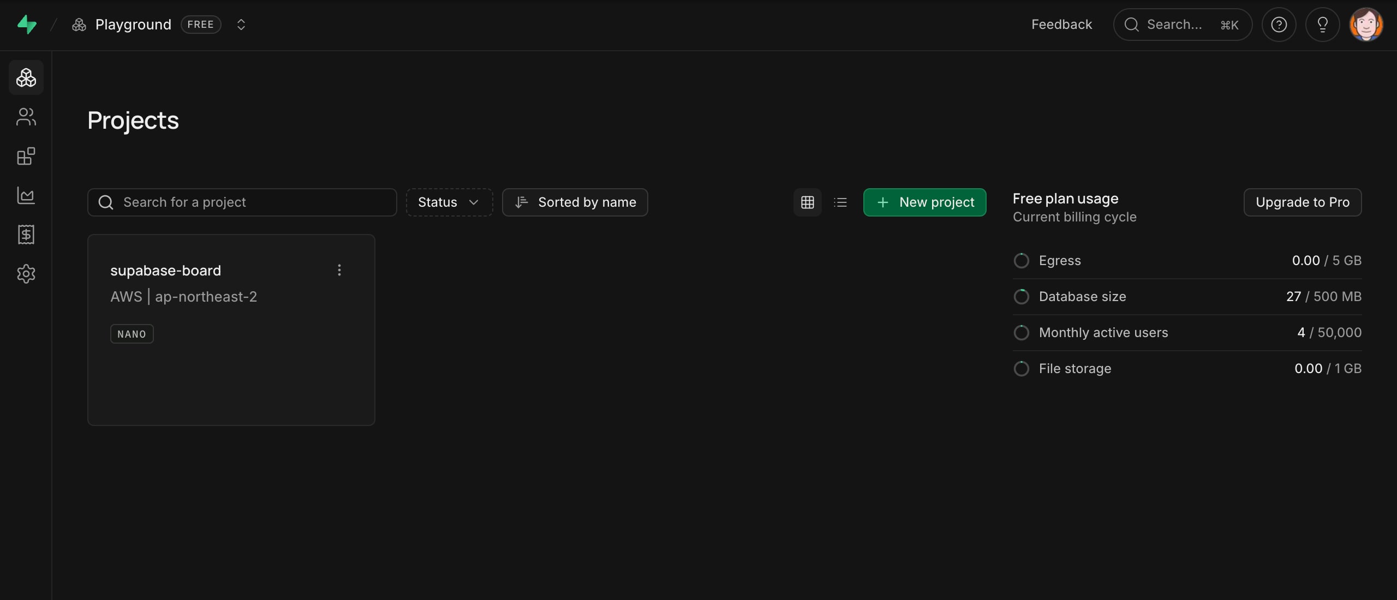Click the 27 / 500 MB value
The image size is (1397, 600).
tap(1324, 297)
